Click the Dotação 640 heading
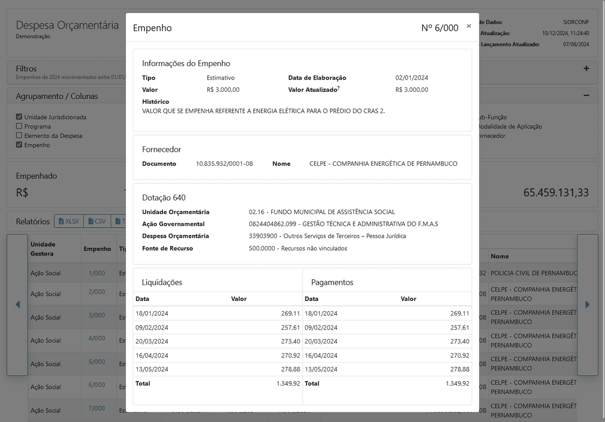The width and height of the screenshot is (605, 422). [x=164, y=198]
